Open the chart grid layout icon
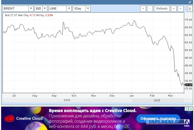Screen dimensions: 194x130 190,8
